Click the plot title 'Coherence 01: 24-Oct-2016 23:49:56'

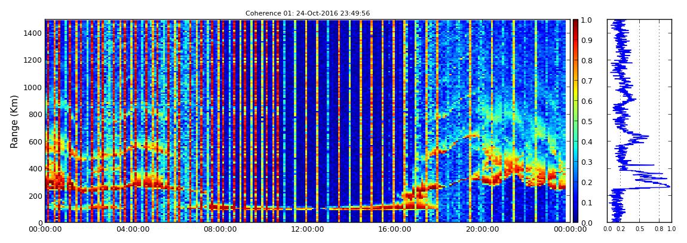click(308, 14)
